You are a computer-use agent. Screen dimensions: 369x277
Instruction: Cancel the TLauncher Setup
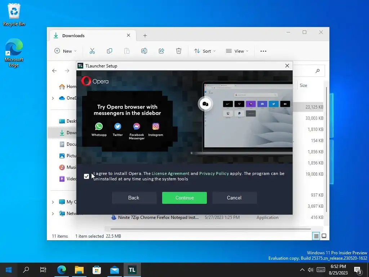[234, 198]
